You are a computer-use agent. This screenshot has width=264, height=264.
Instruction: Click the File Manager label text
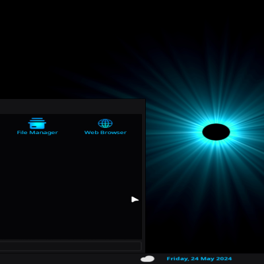coord(38,133)
